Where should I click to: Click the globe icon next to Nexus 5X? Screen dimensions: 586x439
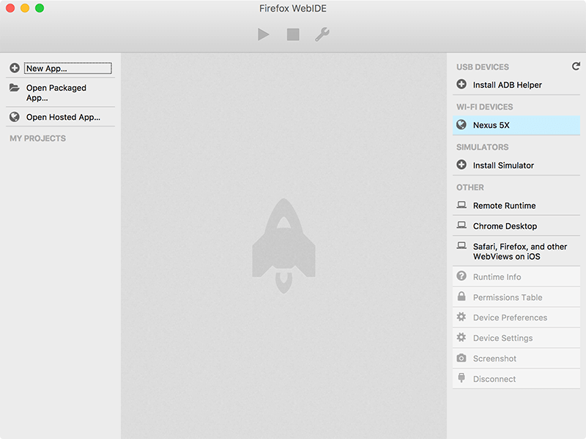coord(461,124)
